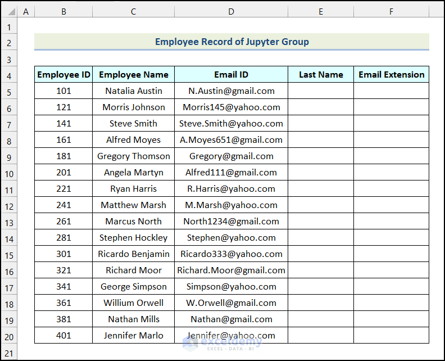Select the Steve.Smith@yahoo.com email cell
Screen dimensions: 445x361
point(231,123)
